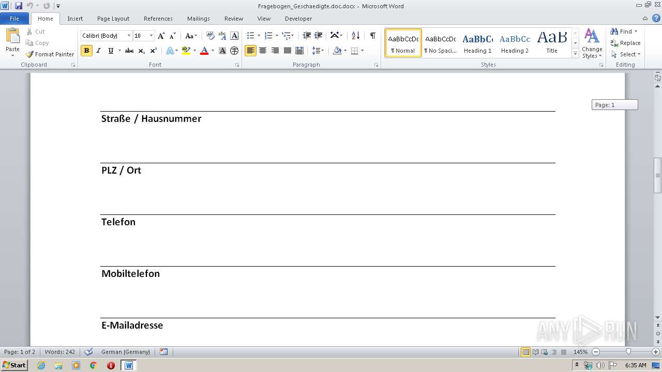The height and width of the screenshot is (372, 662).
Task: Switch to Full Screen Reading view
Action: point(535,352)
